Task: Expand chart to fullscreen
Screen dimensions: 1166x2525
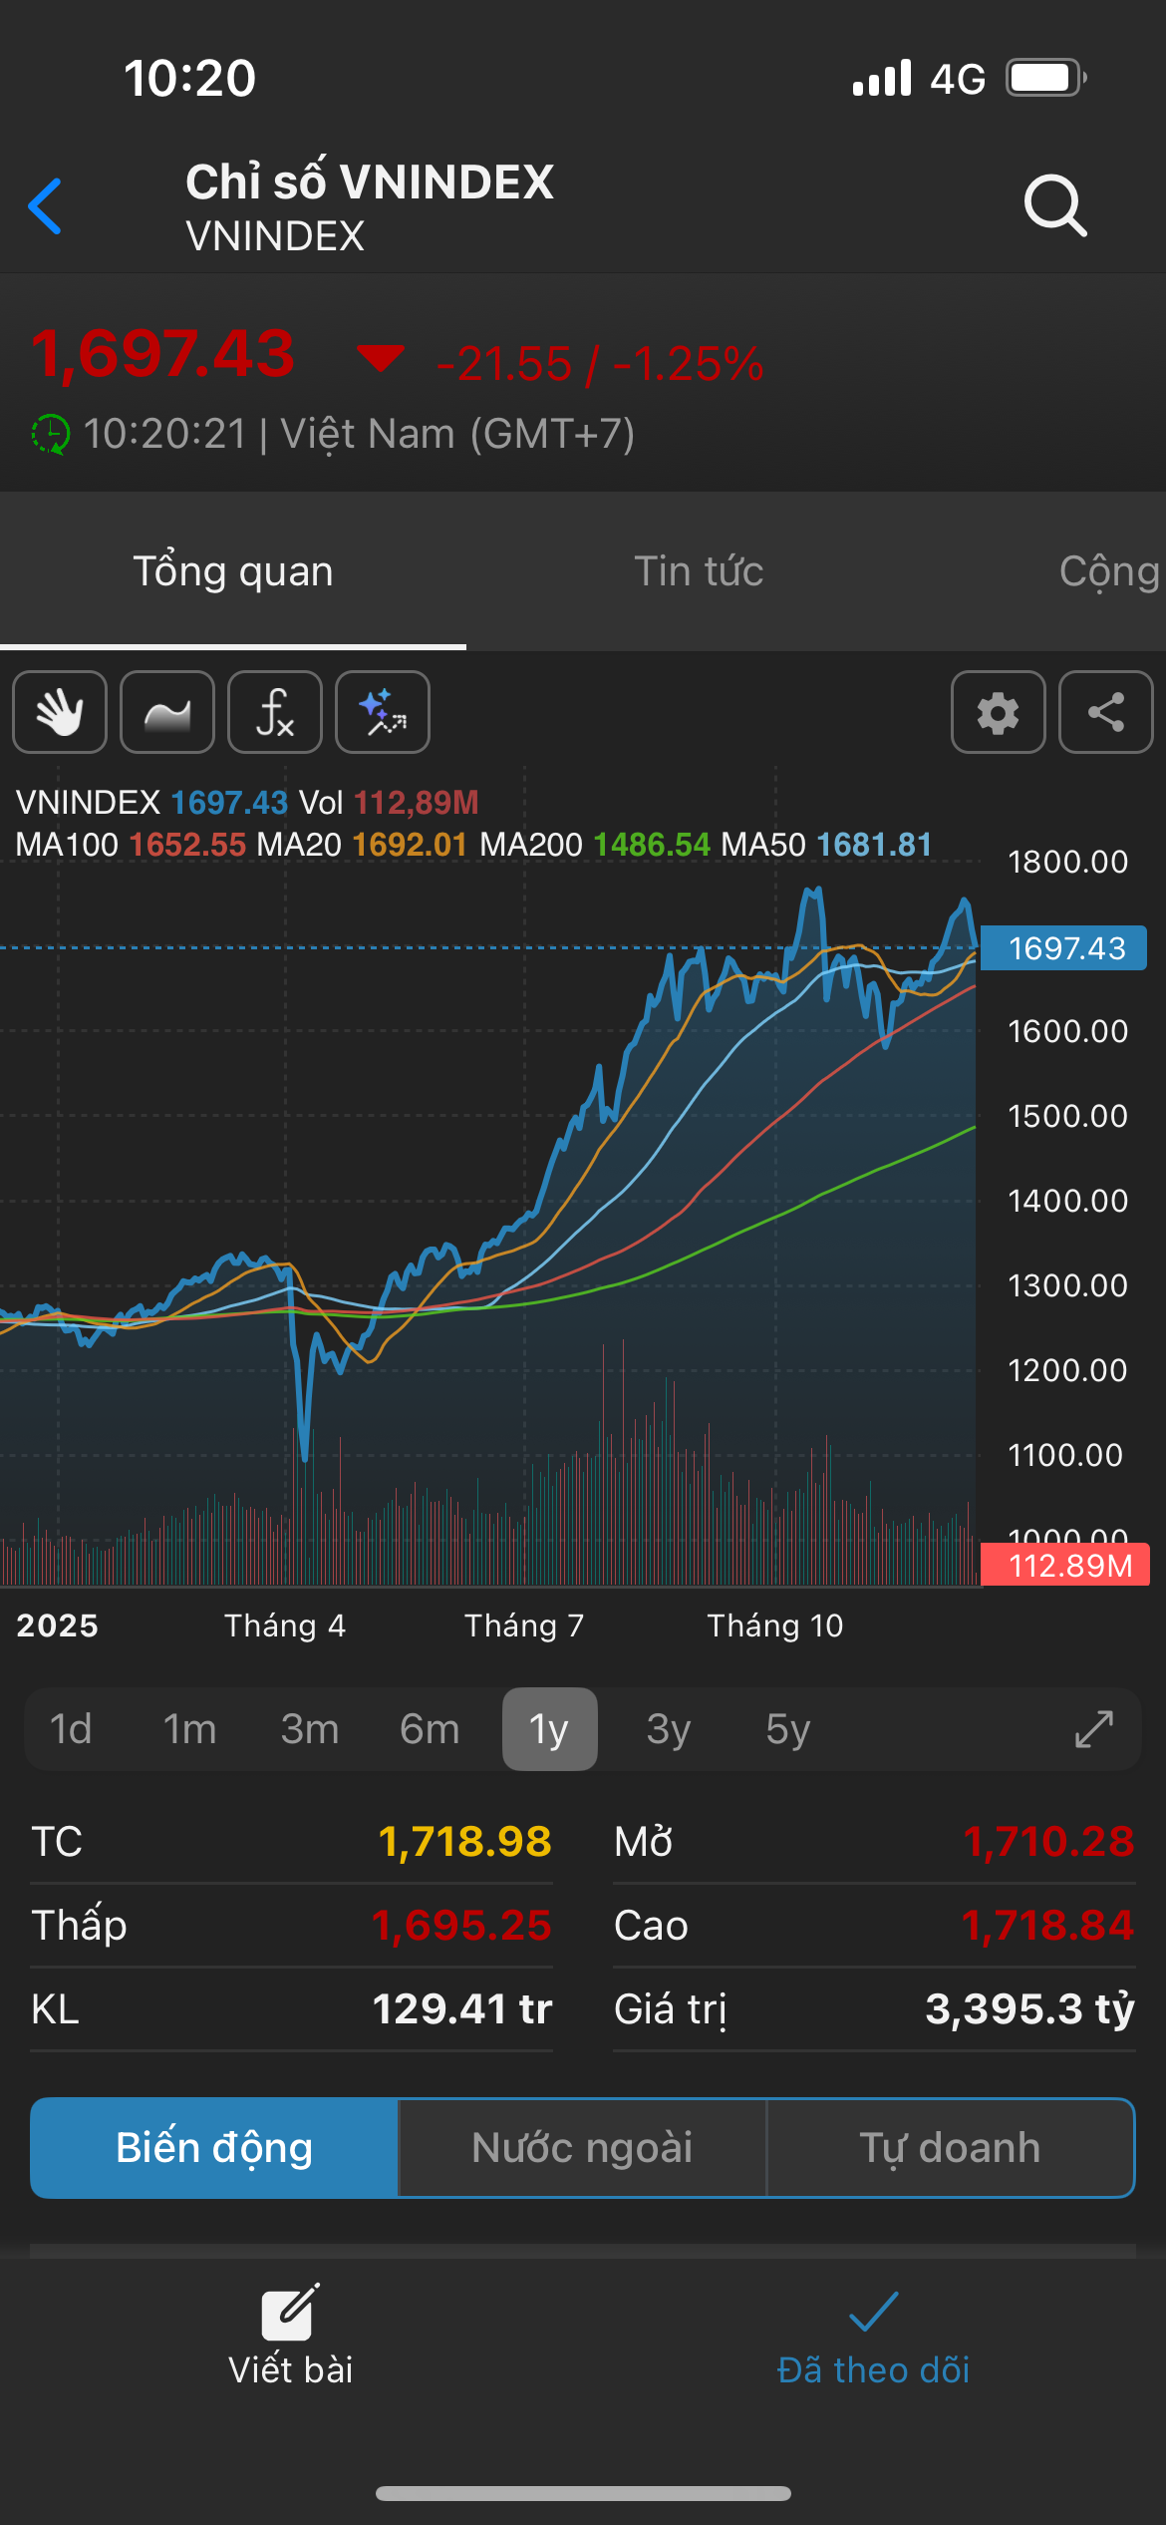Action: (1093, 1729)
